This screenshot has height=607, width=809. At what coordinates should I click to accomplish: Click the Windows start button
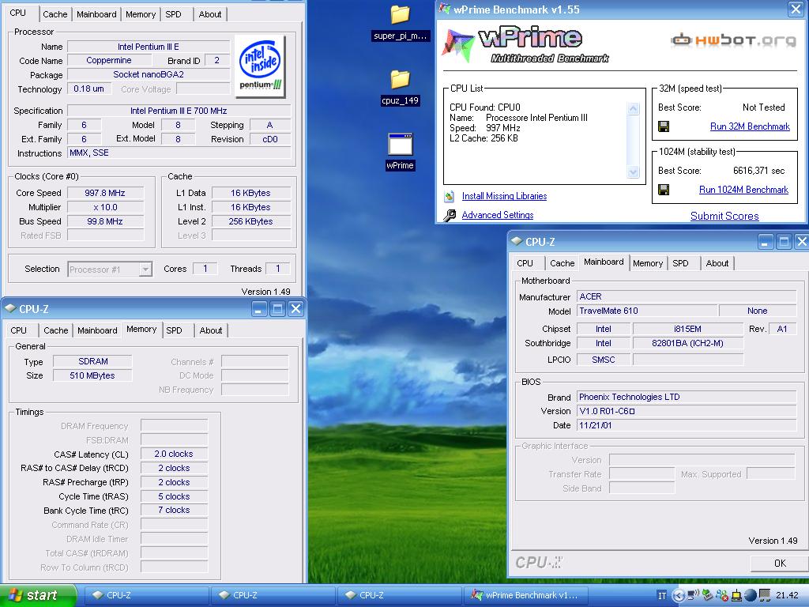[x=38, y=595]
